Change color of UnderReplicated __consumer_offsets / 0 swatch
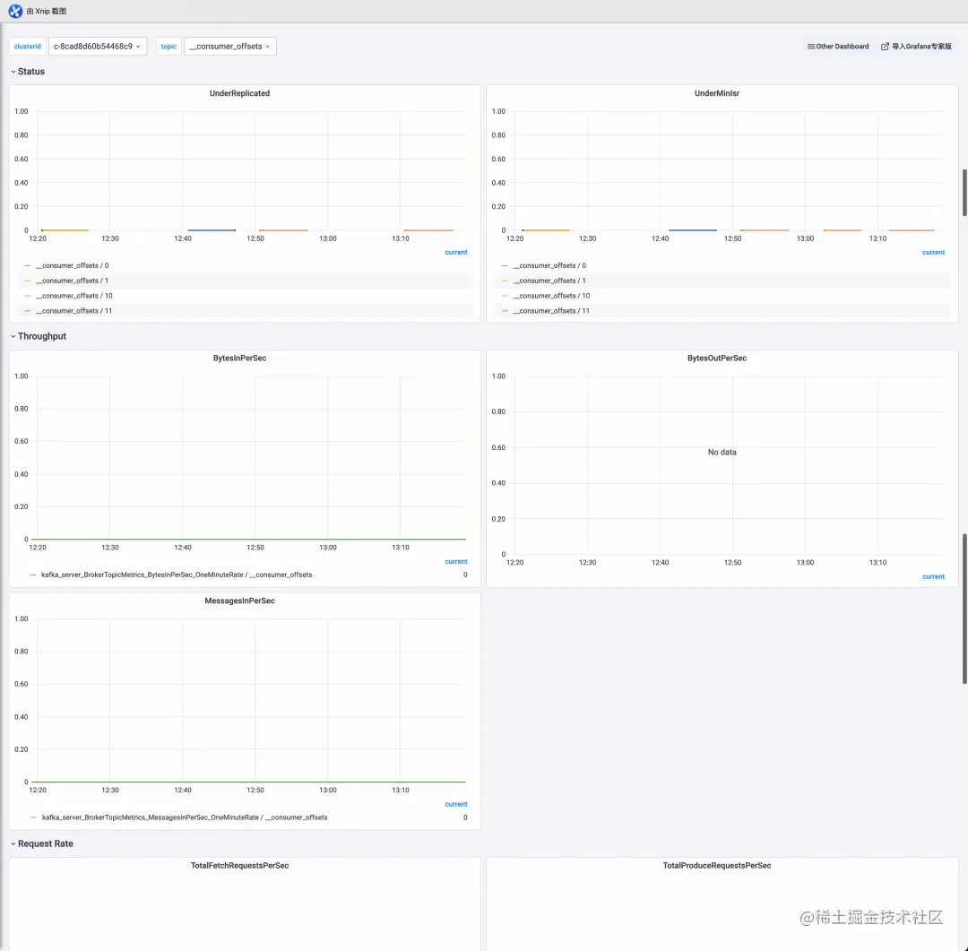The width and height of the screenshot is (968, 951). [x=27, y=265]
